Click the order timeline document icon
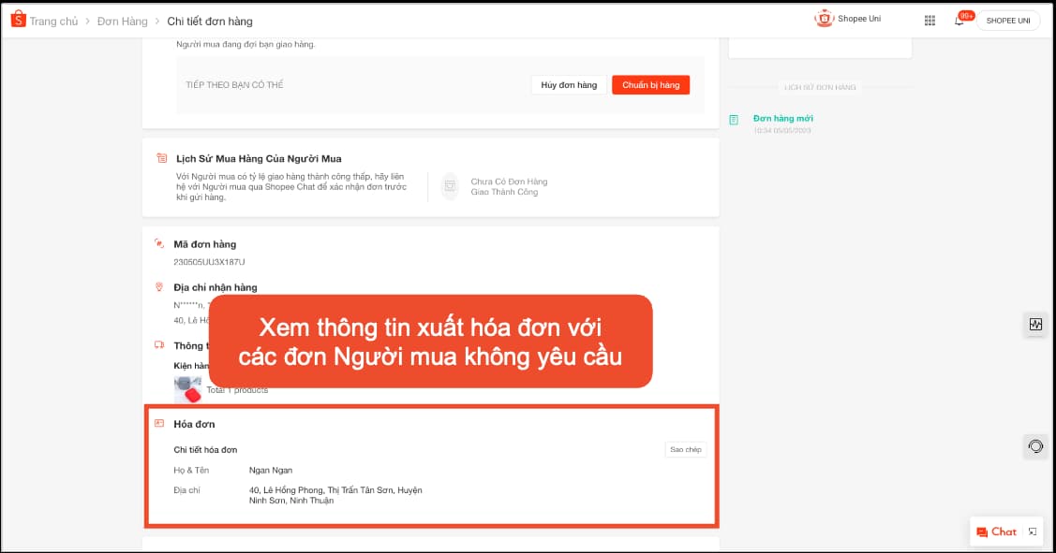Viewport: 1056px width, 553px height. [x=734, y=120]
